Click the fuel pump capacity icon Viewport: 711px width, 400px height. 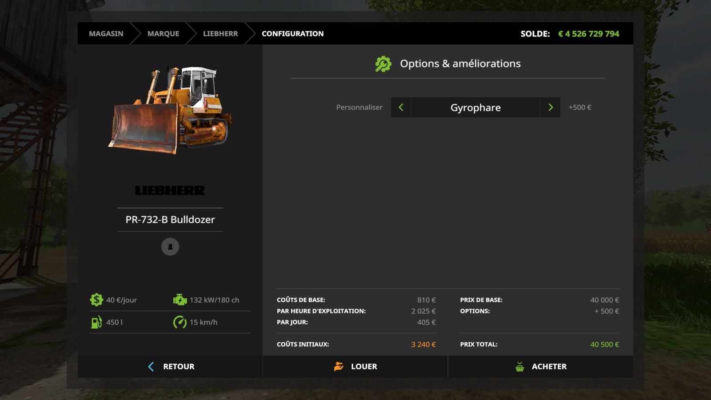96,322
